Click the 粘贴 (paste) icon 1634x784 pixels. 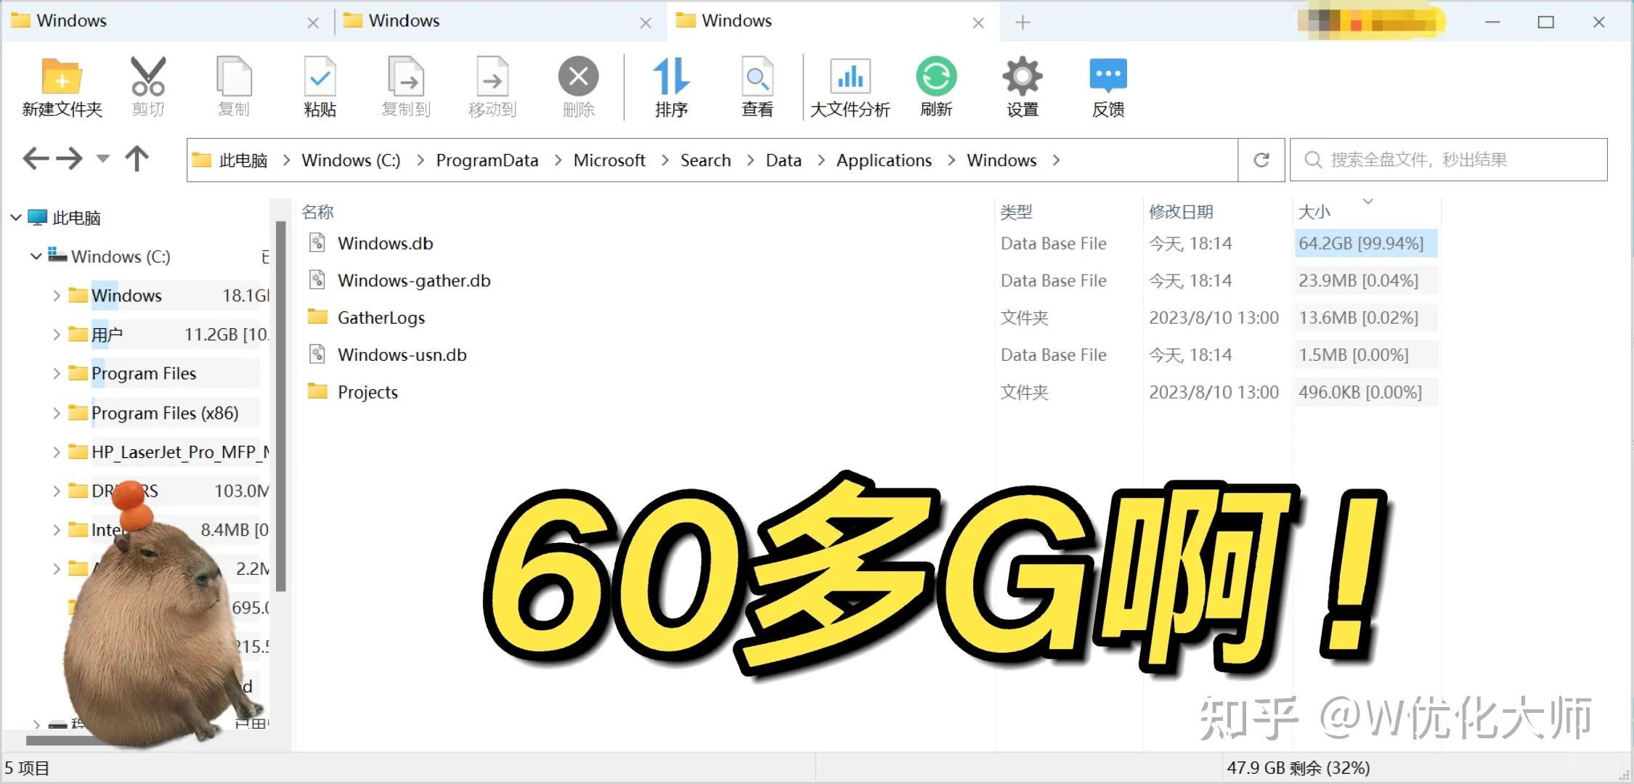[320, 86]
